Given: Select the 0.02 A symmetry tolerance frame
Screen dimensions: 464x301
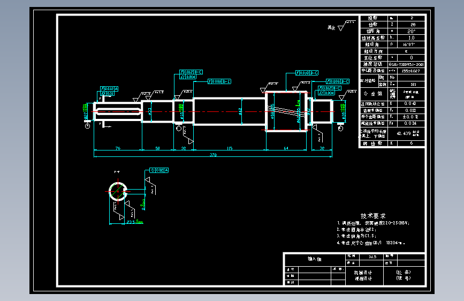Looking at the screenshot, I should (x=159, y=170).
